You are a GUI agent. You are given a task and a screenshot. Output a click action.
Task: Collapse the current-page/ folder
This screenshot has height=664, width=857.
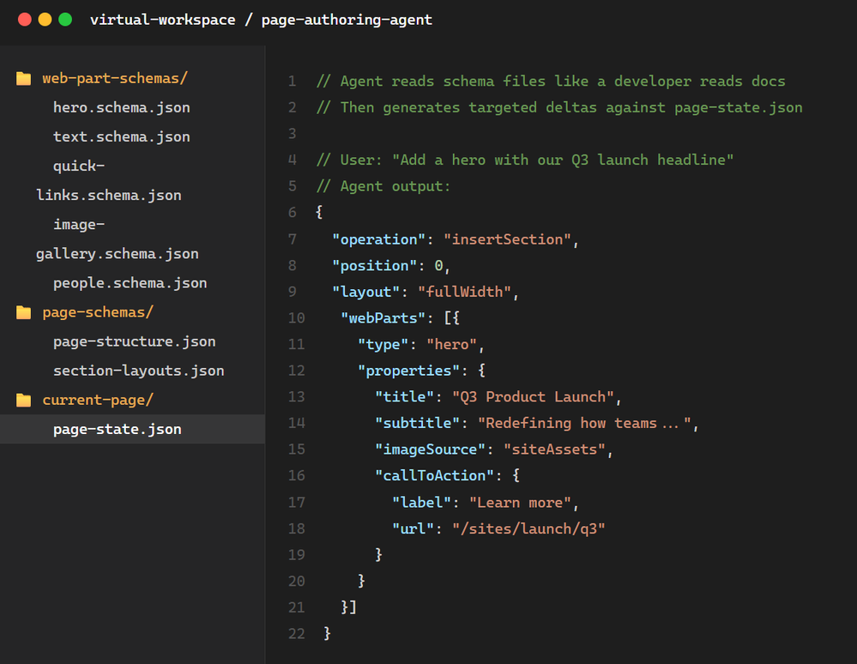coord(97,401)
